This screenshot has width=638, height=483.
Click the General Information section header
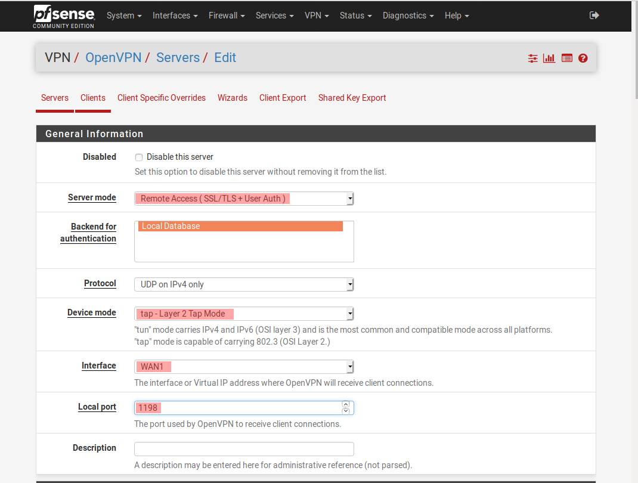(x=316, y=134)
